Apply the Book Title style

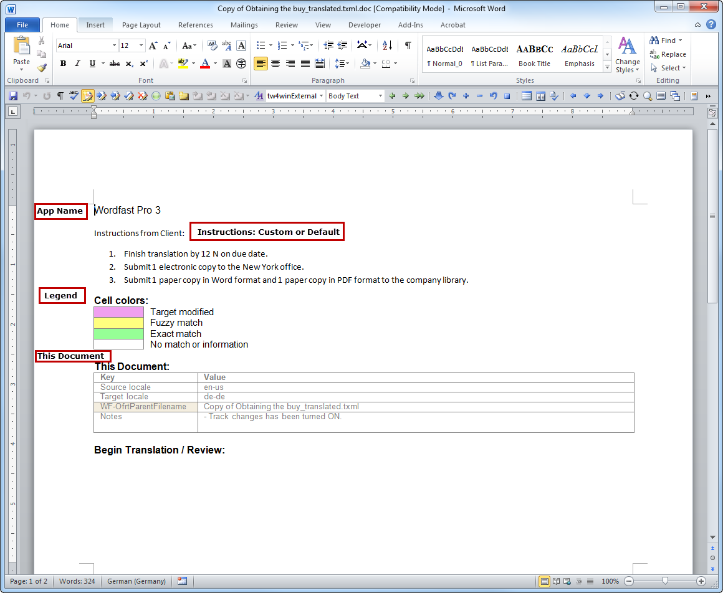(x=534, y=55)
